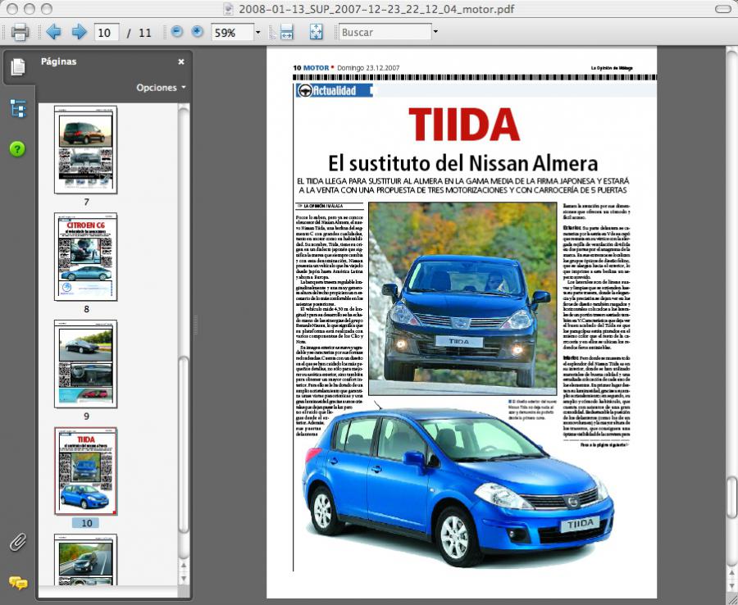Image resolution: width=738 pixels, height=605 pixels.
Task: Select page 8 Citroen C6 thumbnail
Action: [85, 257]
